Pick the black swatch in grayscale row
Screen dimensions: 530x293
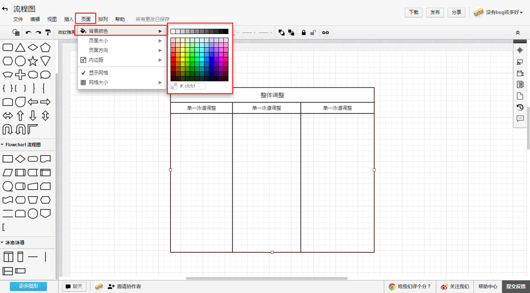226,31
